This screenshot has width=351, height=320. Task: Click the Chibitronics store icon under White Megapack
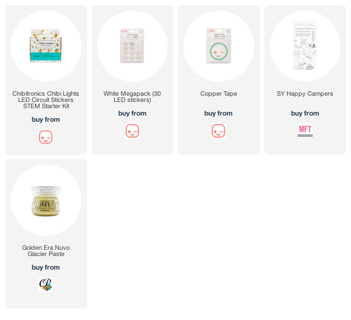pyautogui.click(x=132, y=131)
